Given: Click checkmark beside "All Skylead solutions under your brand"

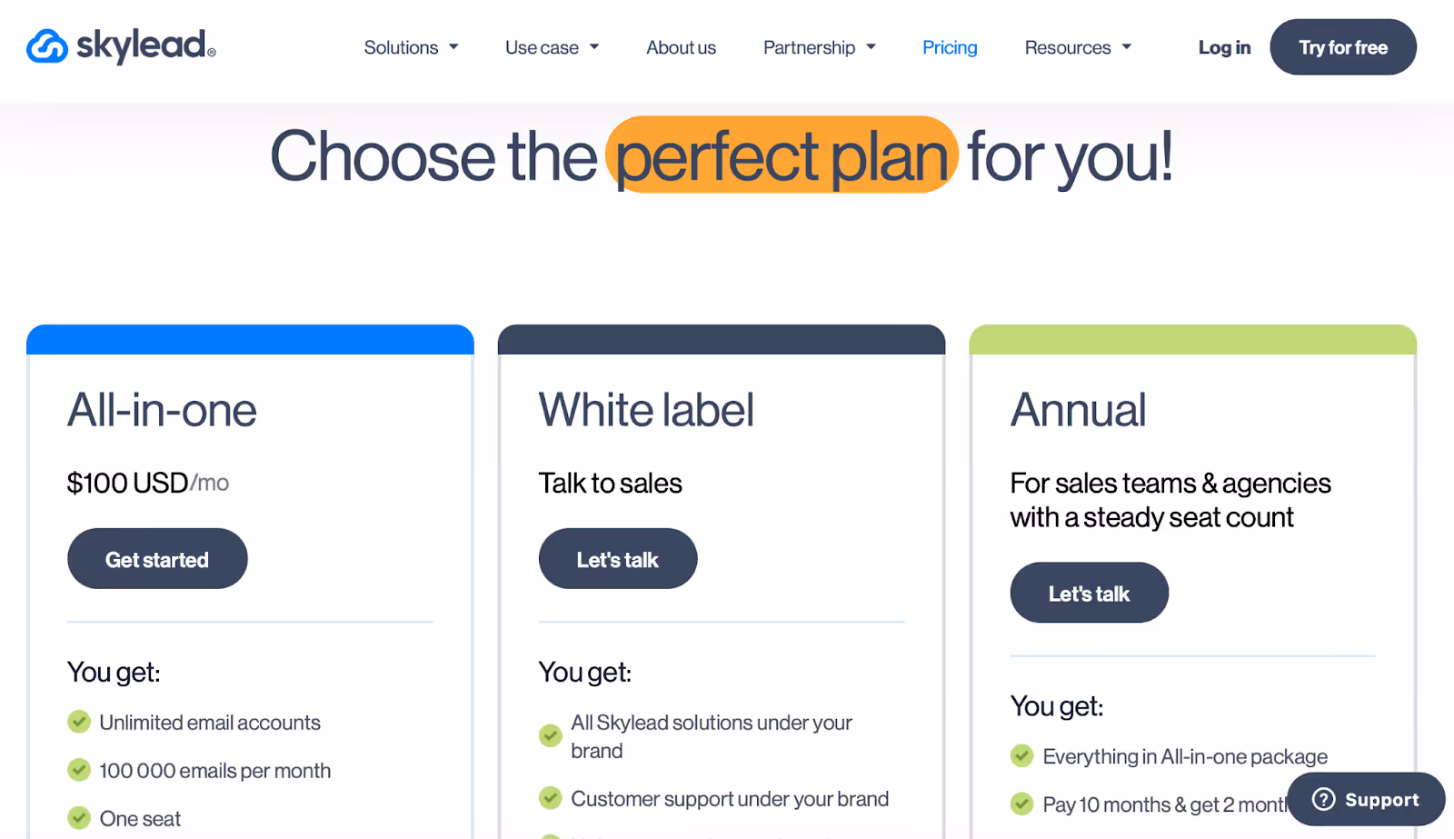Looking at the screenshot, I should [550, 734].
